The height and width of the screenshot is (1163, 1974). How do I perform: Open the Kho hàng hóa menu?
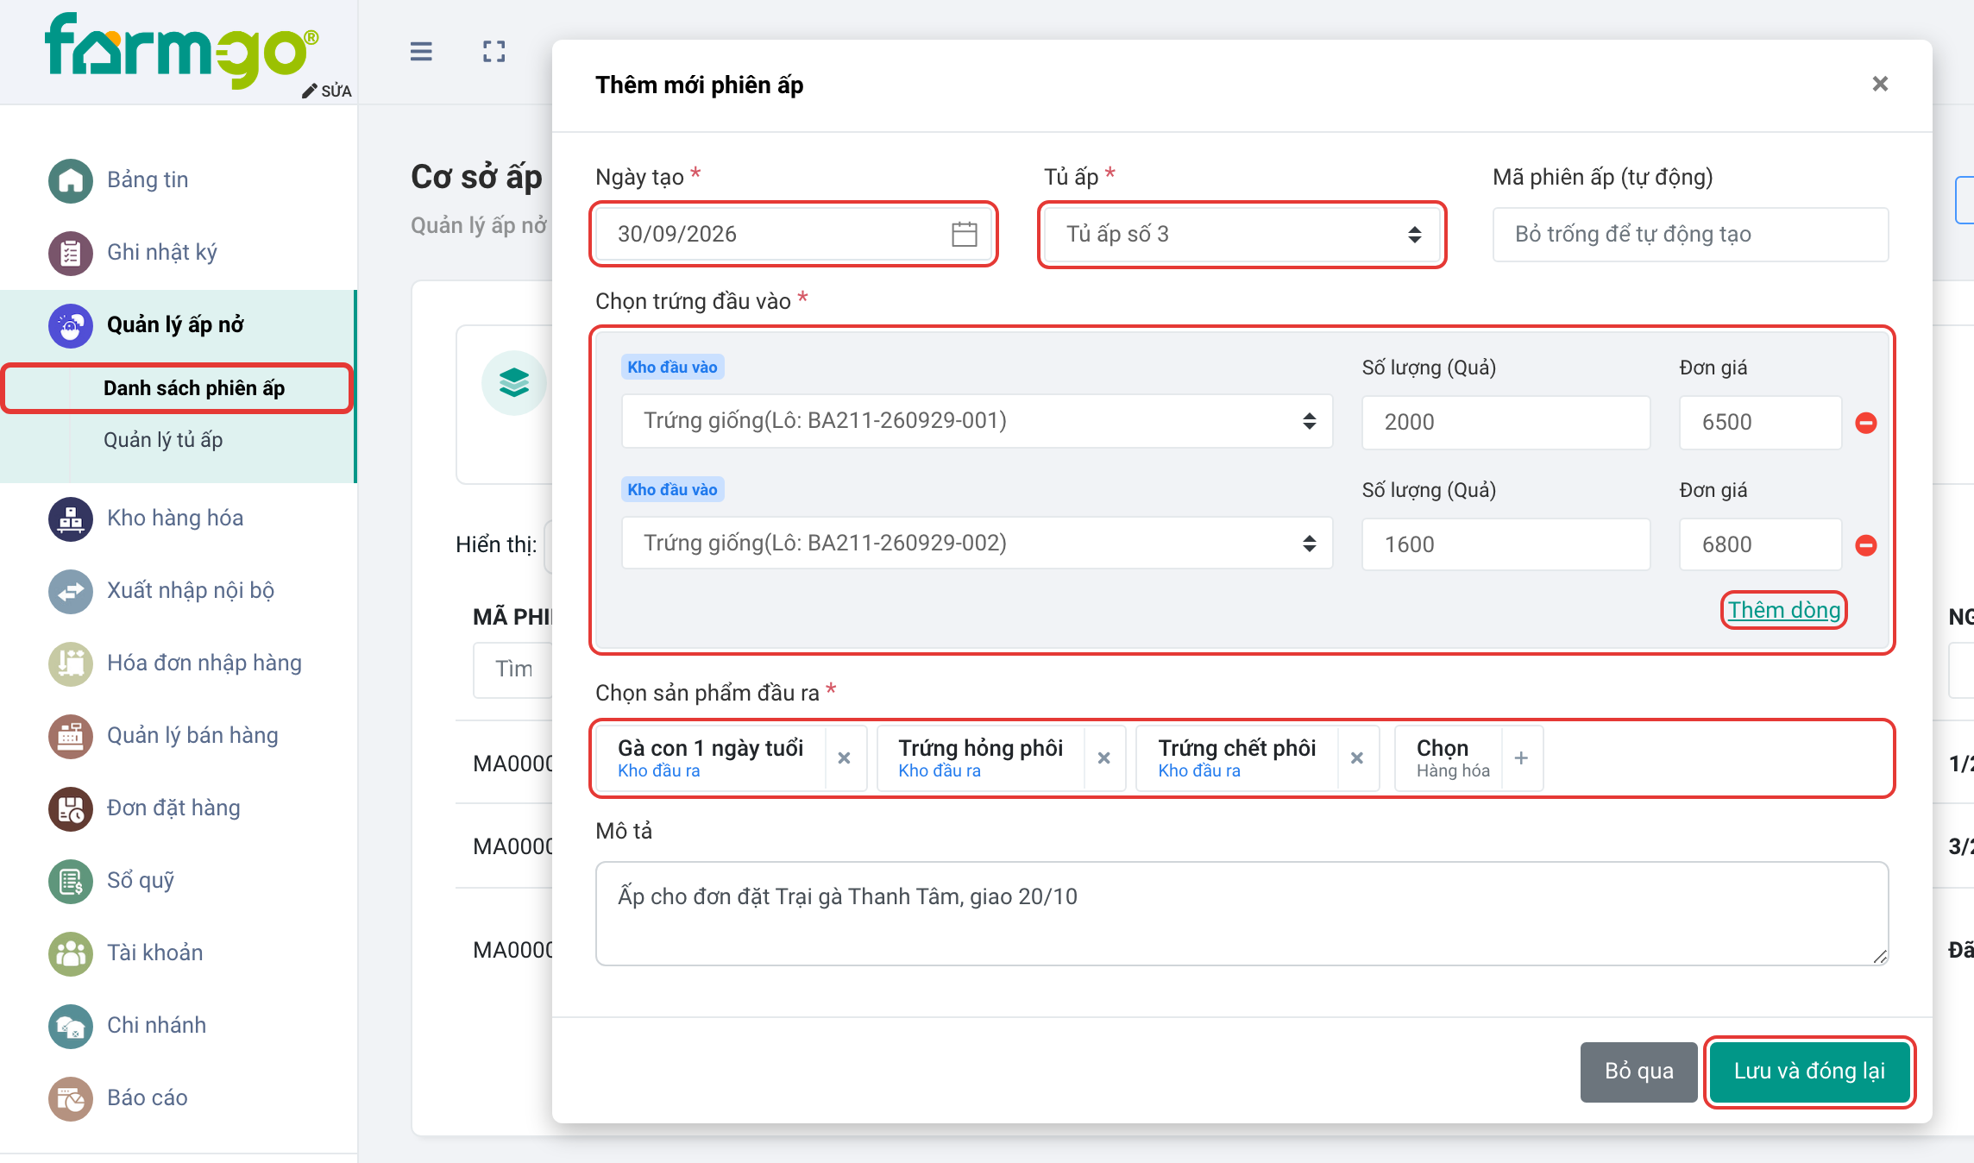point(175,519)
